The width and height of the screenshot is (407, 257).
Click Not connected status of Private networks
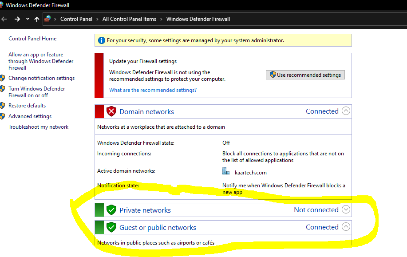pyautogui.click(x=316, y=210)
